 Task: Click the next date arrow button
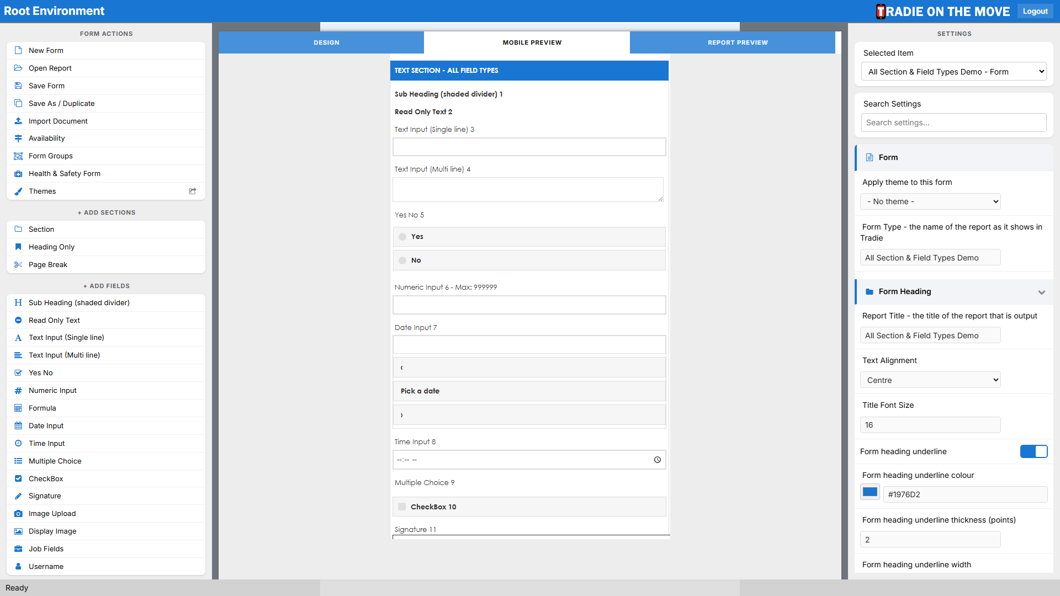529,415
